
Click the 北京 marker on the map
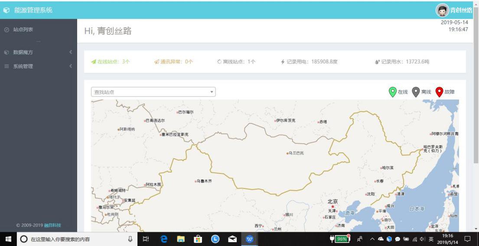(332, 206)
